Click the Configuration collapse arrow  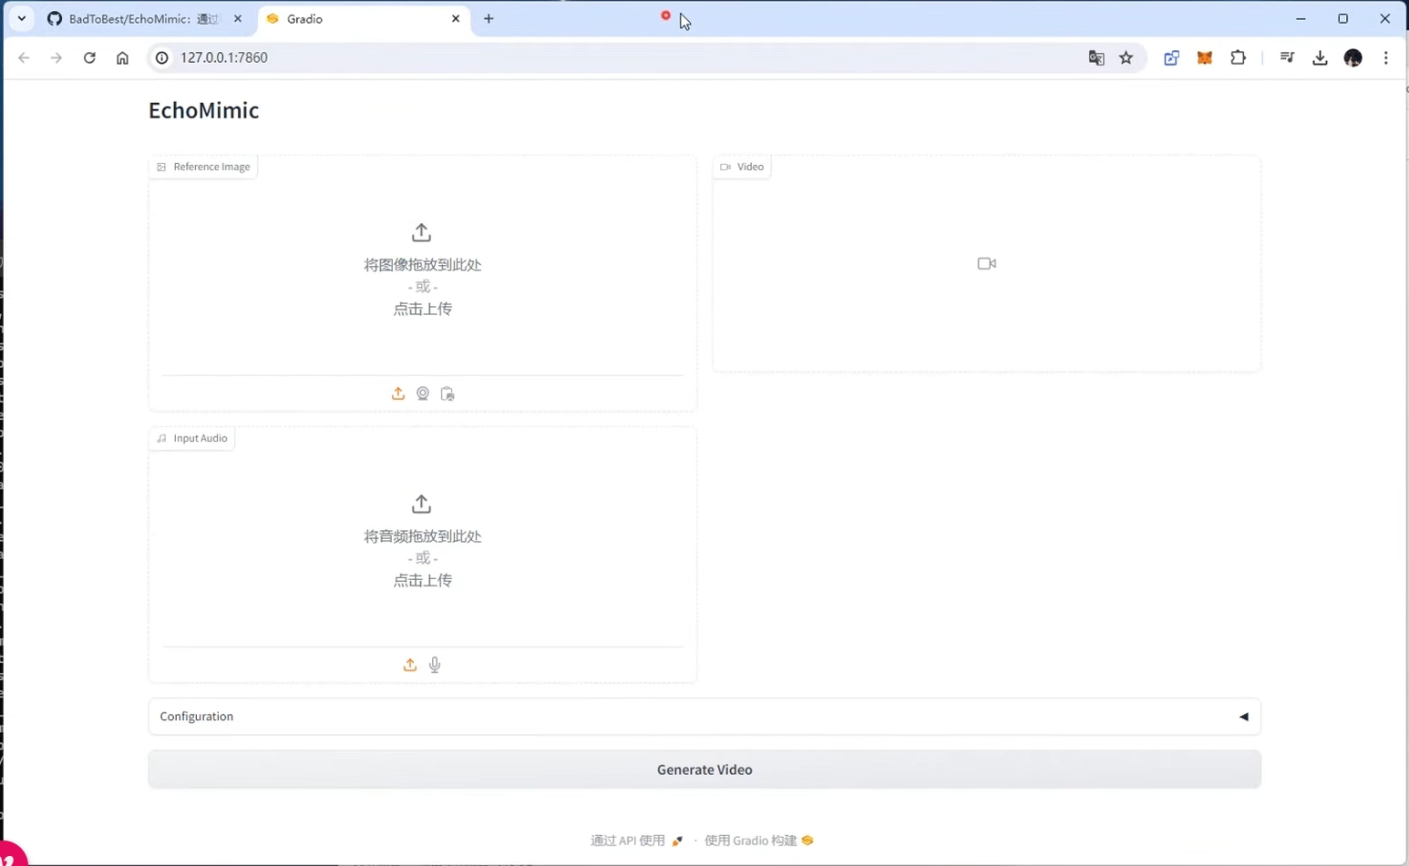point(1244,717)
